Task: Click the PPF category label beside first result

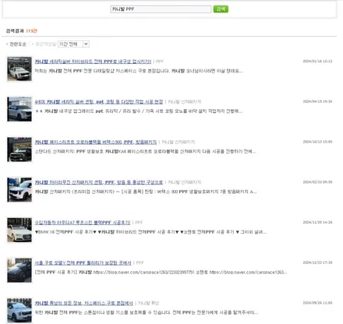Action: pos(160,62)
